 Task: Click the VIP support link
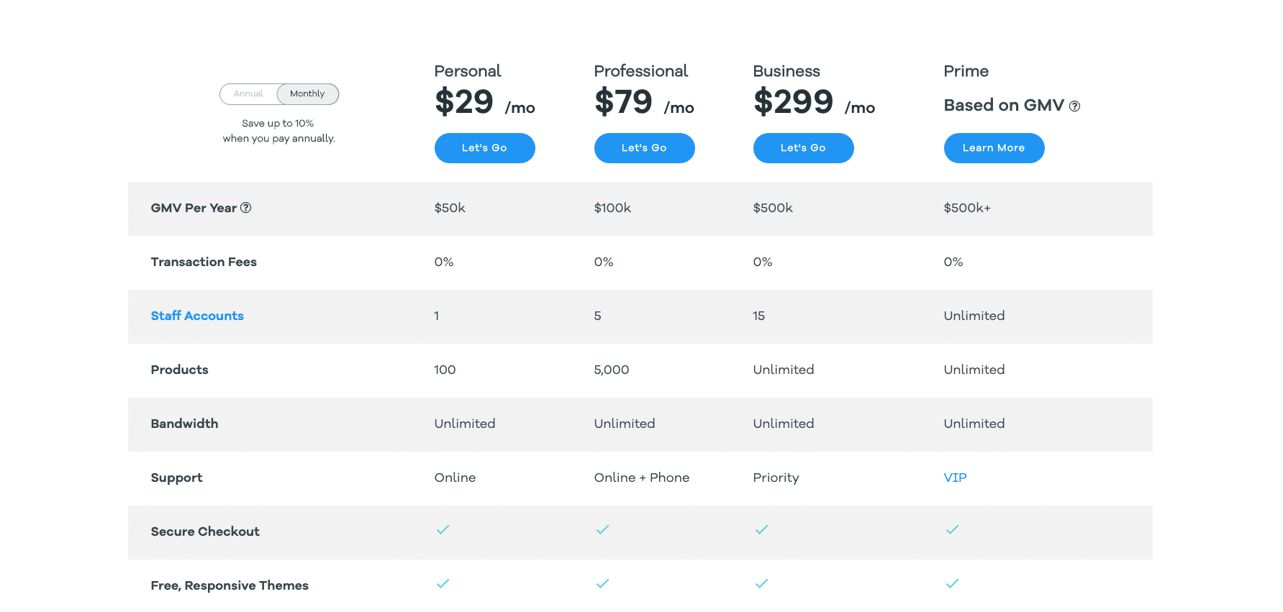(x=955, y=477)
